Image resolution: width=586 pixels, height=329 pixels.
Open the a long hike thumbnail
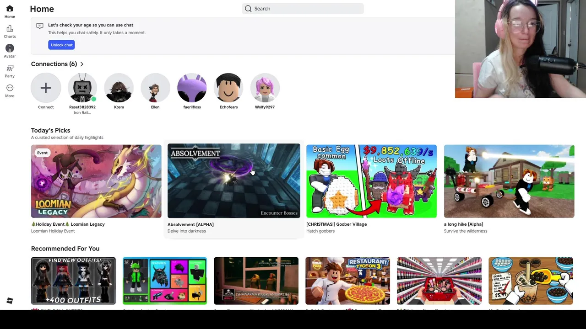tap(509, 181)
